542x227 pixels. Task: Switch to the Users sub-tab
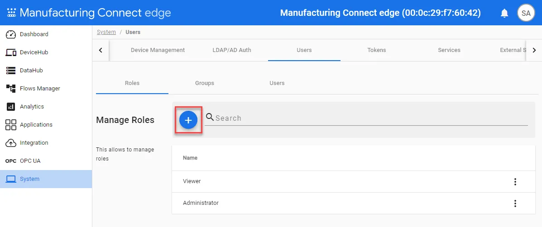[x=277, y=83]
